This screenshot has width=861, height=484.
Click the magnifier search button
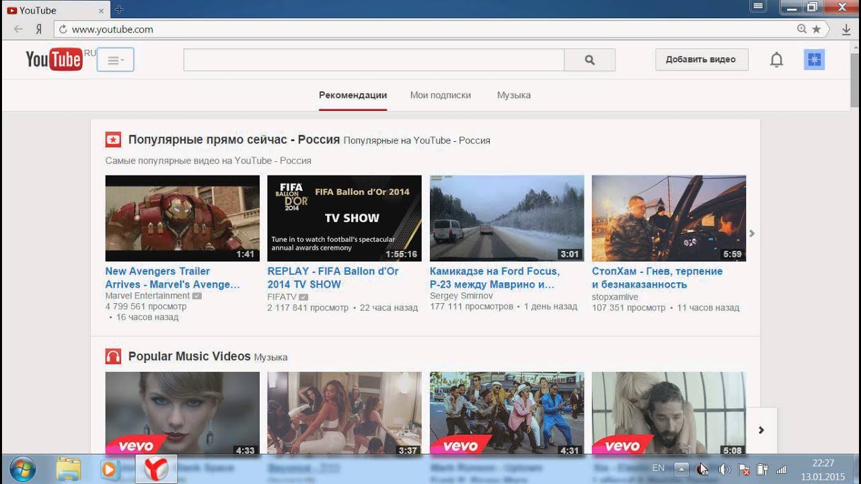click(590, 60)
